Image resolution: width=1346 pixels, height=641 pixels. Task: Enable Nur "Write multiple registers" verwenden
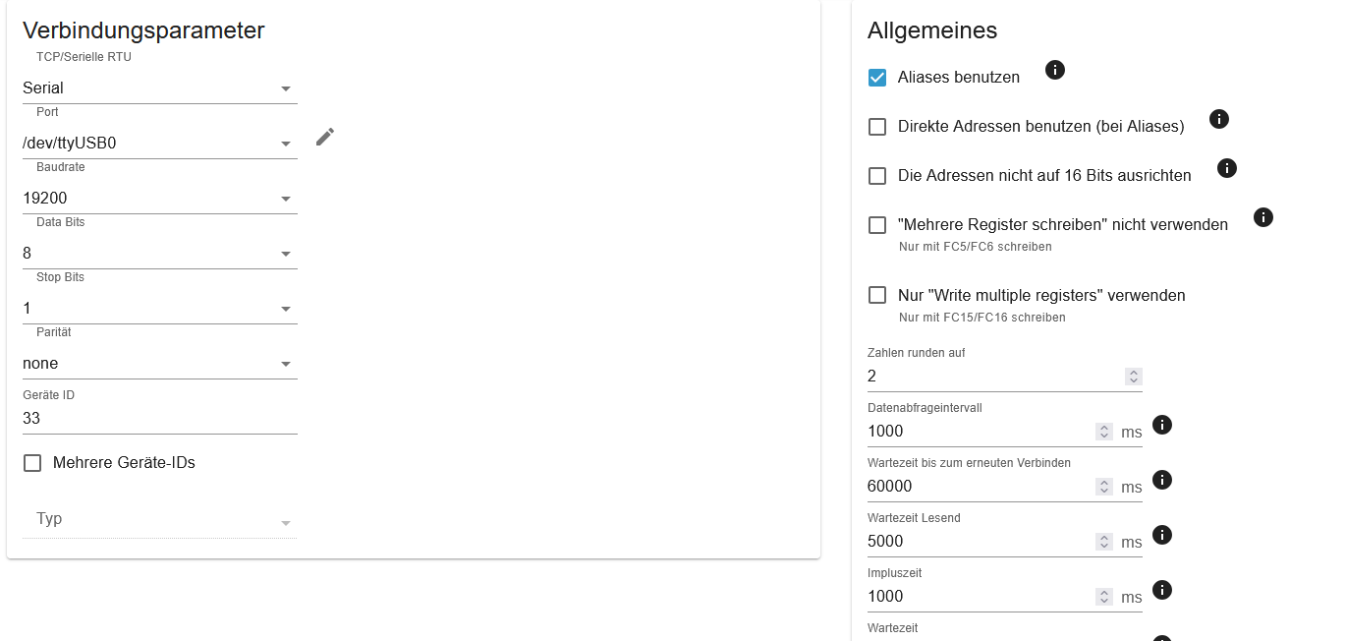[x=877, y=296]
